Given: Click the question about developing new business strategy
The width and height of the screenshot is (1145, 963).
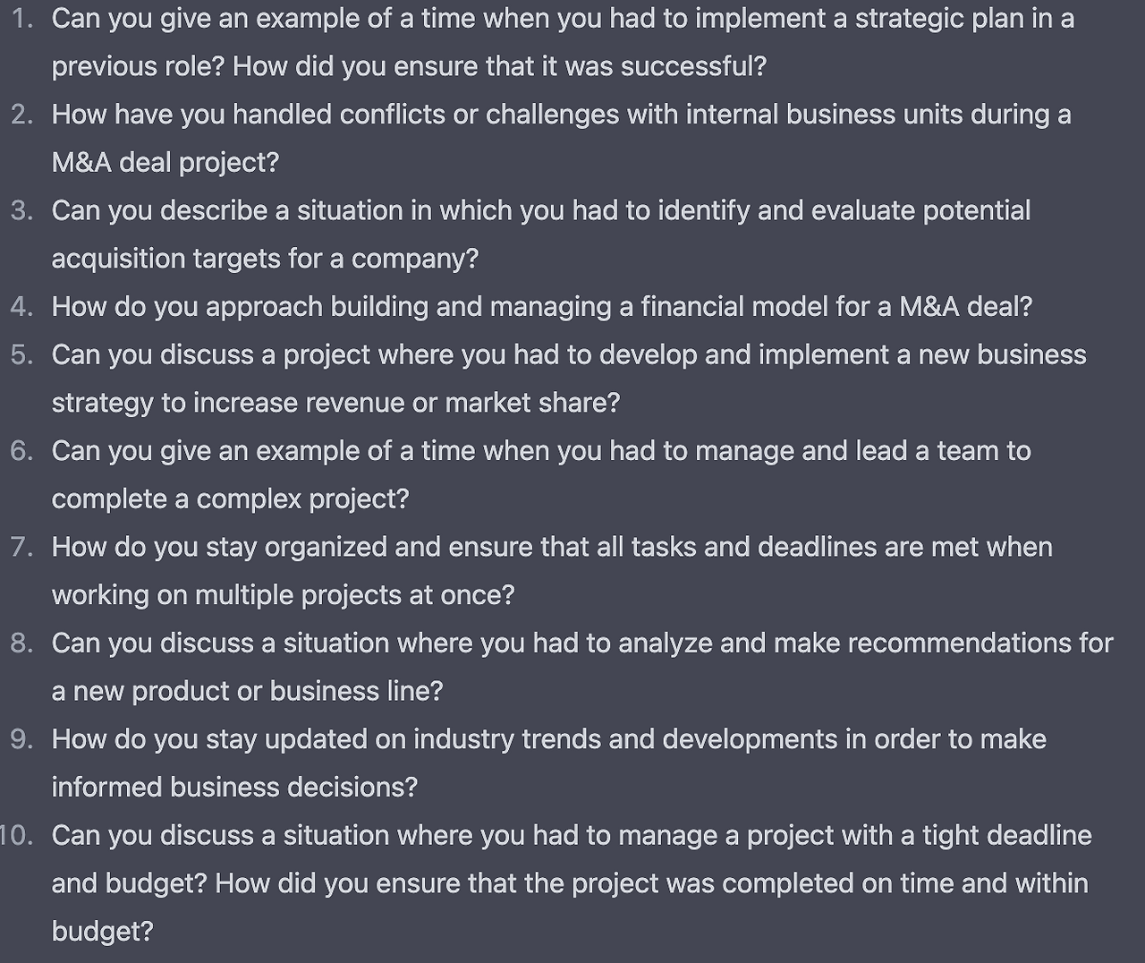Looking at the screenshot, I should click(568, 355).
